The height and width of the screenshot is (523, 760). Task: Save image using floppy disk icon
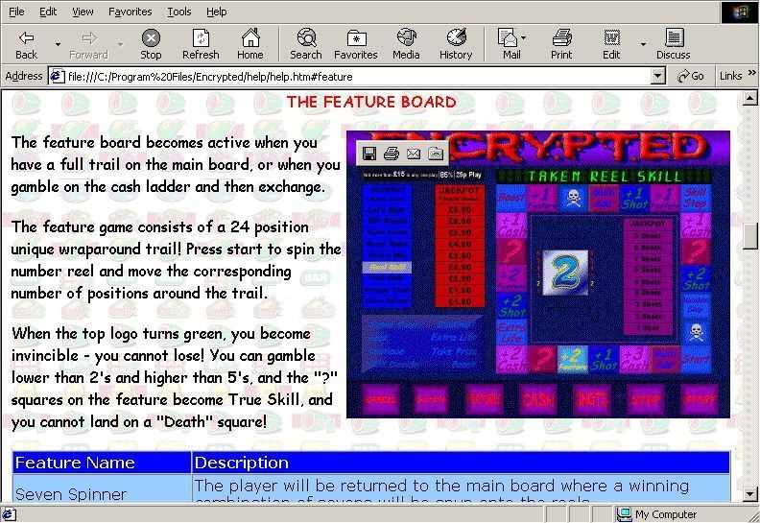click(x=368, y=154)
